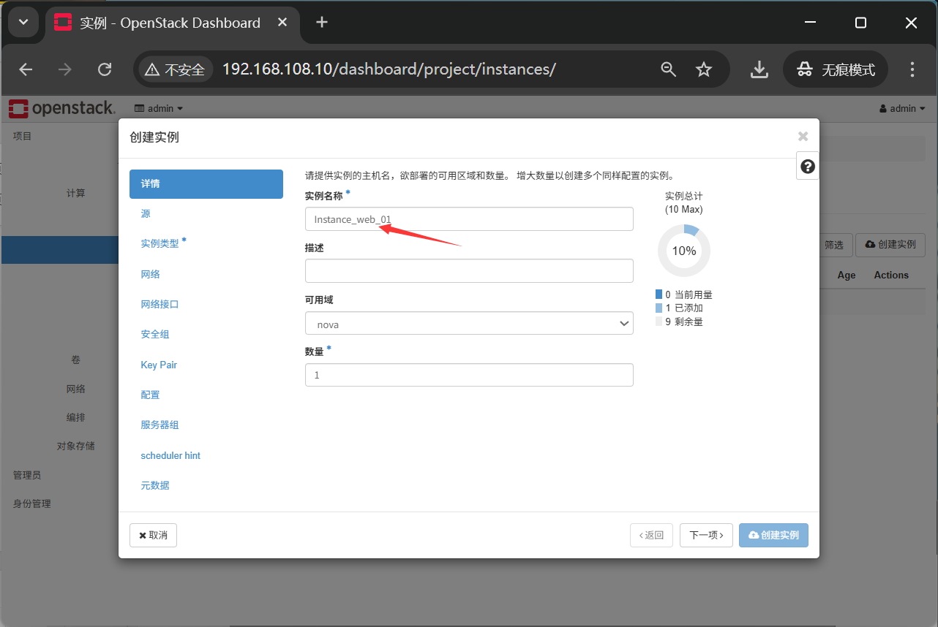Click the 实例名称 input field

click(x=469, y=219)
